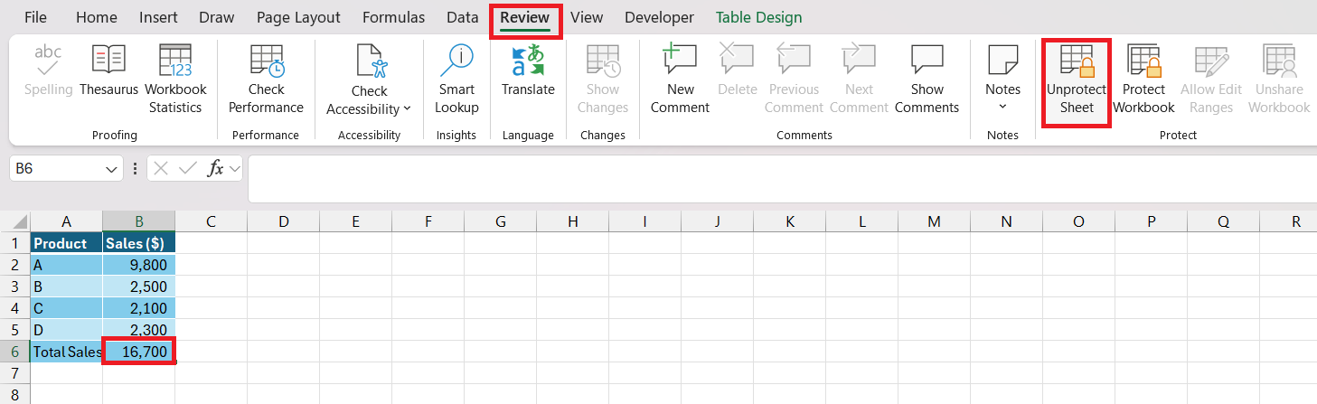This screenshot has height=404, width=1317.
Task: Click the three-dot handle beside Name Box
Action: [136, 169]
